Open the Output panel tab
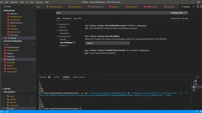This screenshot has width=202, height=113. click(56, 77)
